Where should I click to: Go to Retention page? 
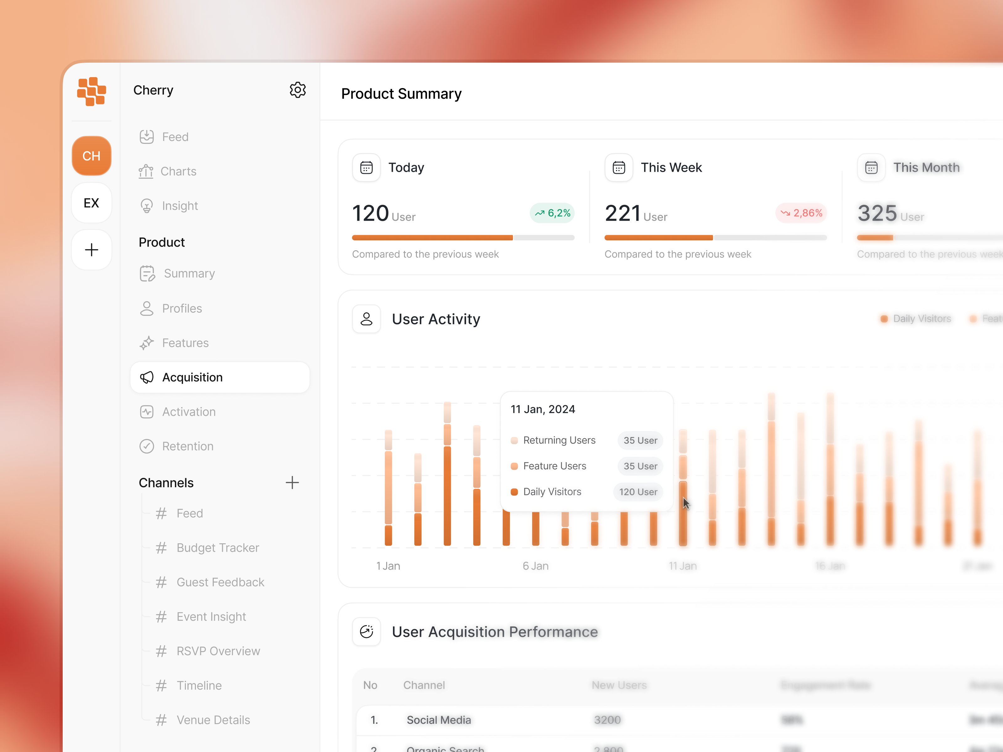188,446
